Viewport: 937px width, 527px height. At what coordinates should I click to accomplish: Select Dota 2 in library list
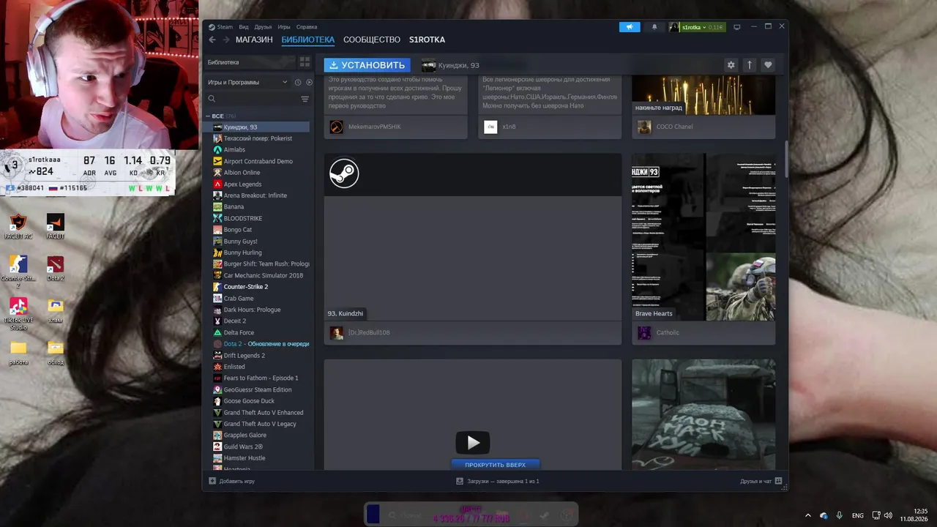[260, 344]
